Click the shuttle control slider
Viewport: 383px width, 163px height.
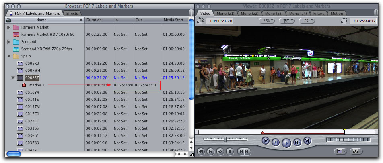pyautogui.click(x=225, y=139)
